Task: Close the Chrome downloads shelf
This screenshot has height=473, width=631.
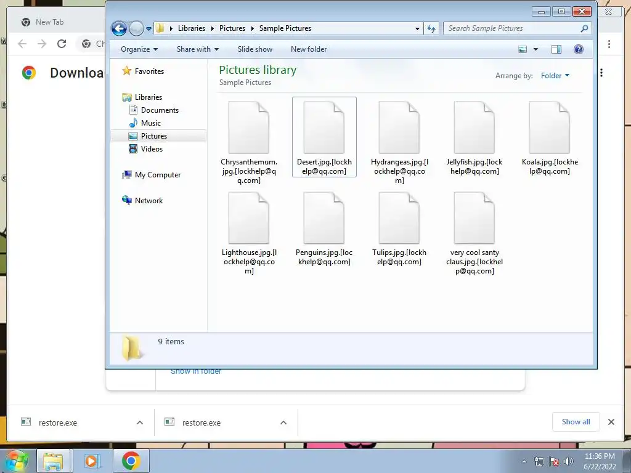Action: 611,422
